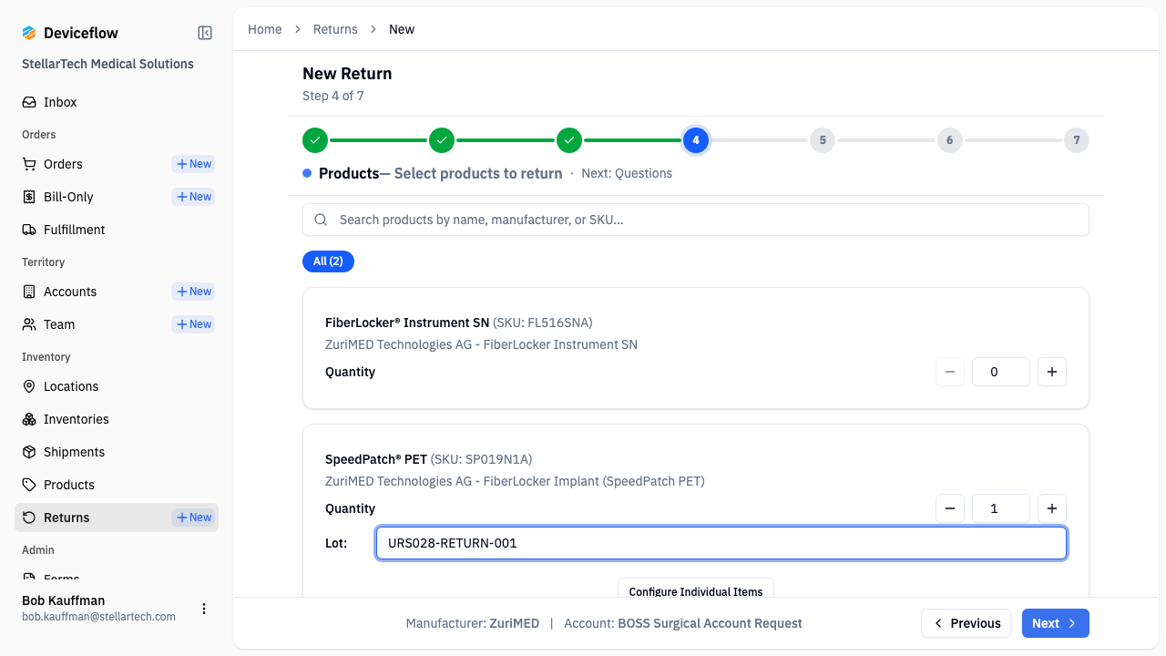This screenshot has height=656, width=1166.
Task: Open the Team page
Action: click(59, 324)
